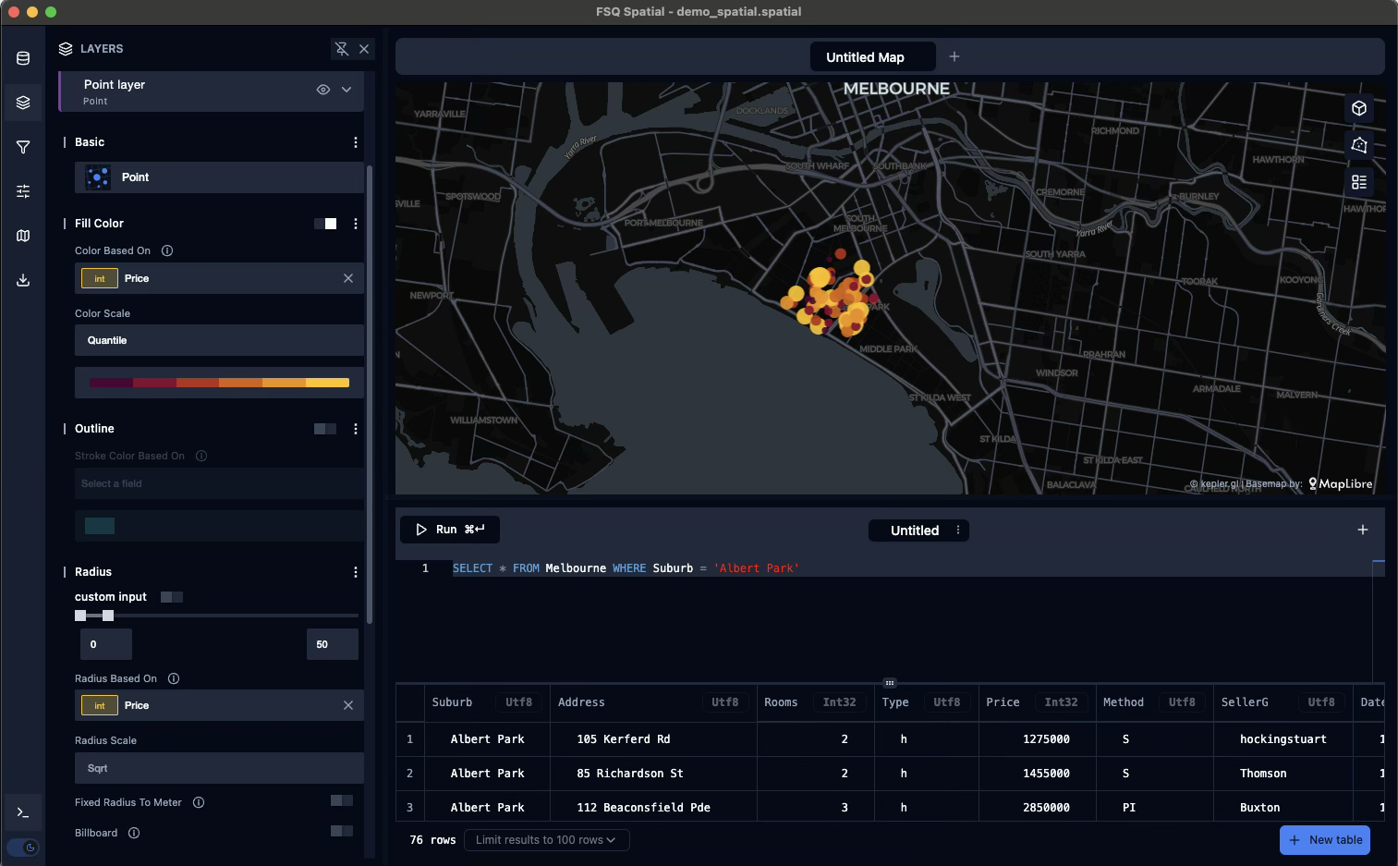Run the SQL query
The width and height of the screenshot is (1398, 866).
click(x=450, y=530)
